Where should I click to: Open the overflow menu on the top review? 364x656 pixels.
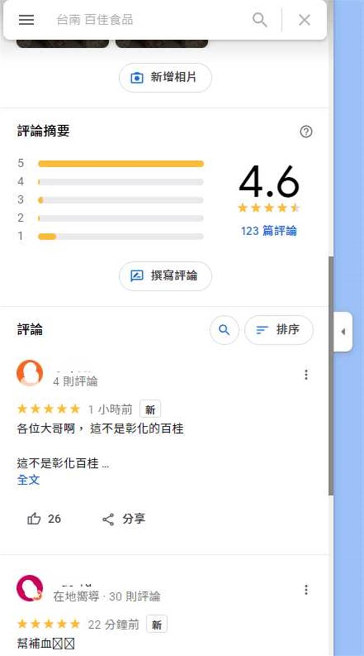tap(306, 375)
